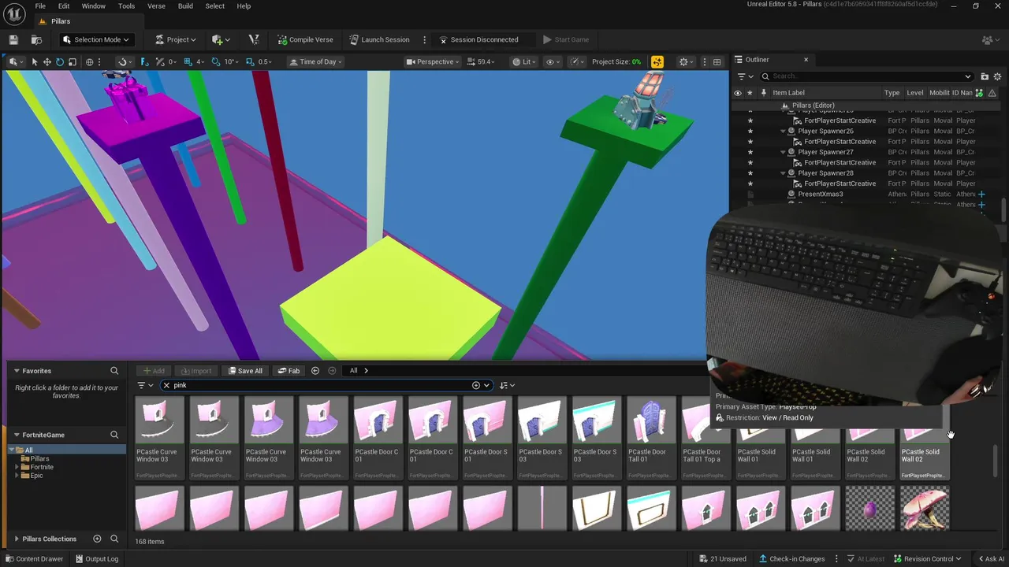The height and width of the screenshot is (567, 1009).
Task: Open the Window menu
Action: click(93, 6)
